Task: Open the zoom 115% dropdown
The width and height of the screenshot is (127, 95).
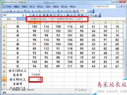Action: click(88, 11)
